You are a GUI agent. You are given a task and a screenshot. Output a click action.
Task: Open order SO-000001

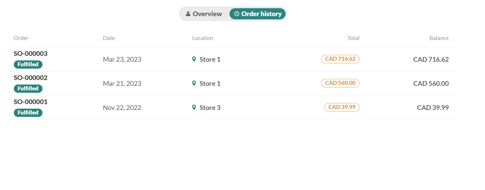pyautogui.click(x=30, y=102)
